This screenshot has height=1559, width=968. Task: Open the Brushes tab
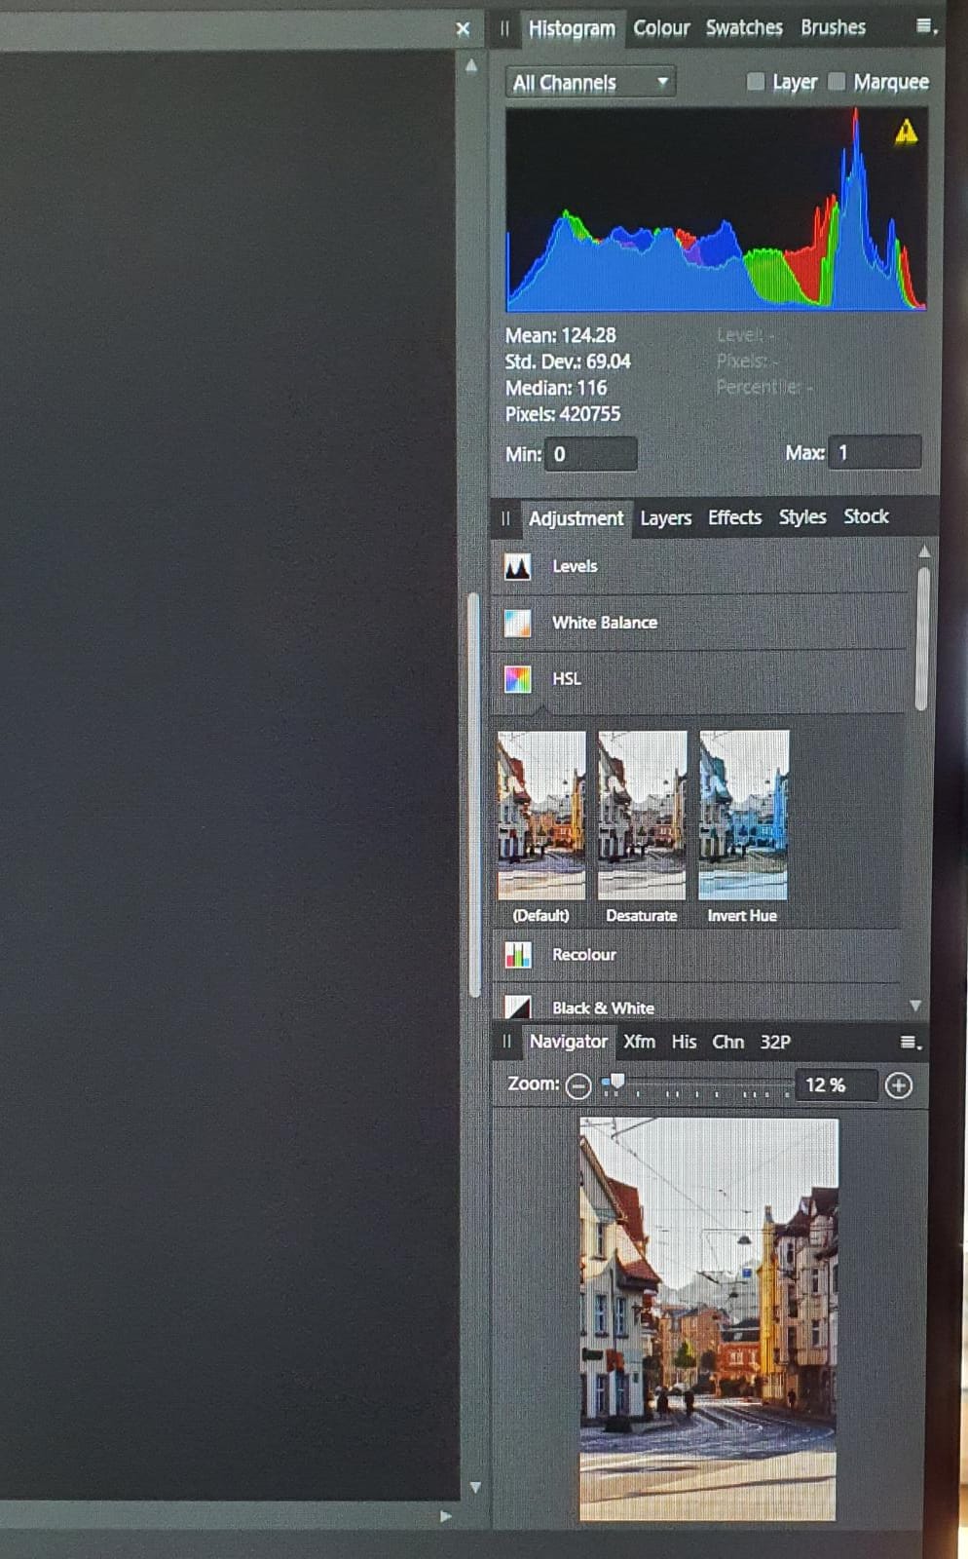(833, 27)
